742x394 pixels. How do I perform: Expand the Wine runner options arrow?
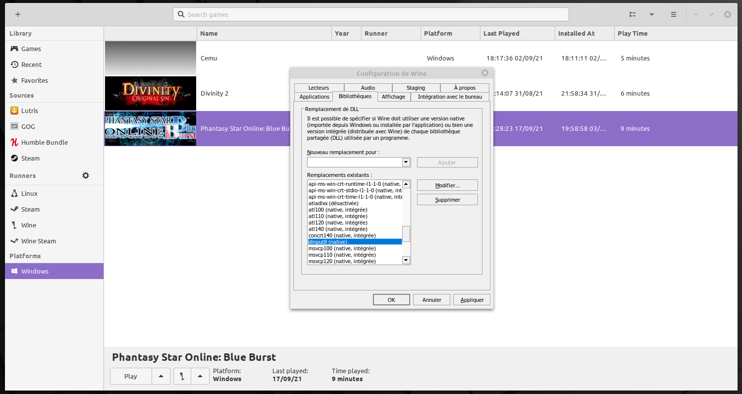coord(200,376)
